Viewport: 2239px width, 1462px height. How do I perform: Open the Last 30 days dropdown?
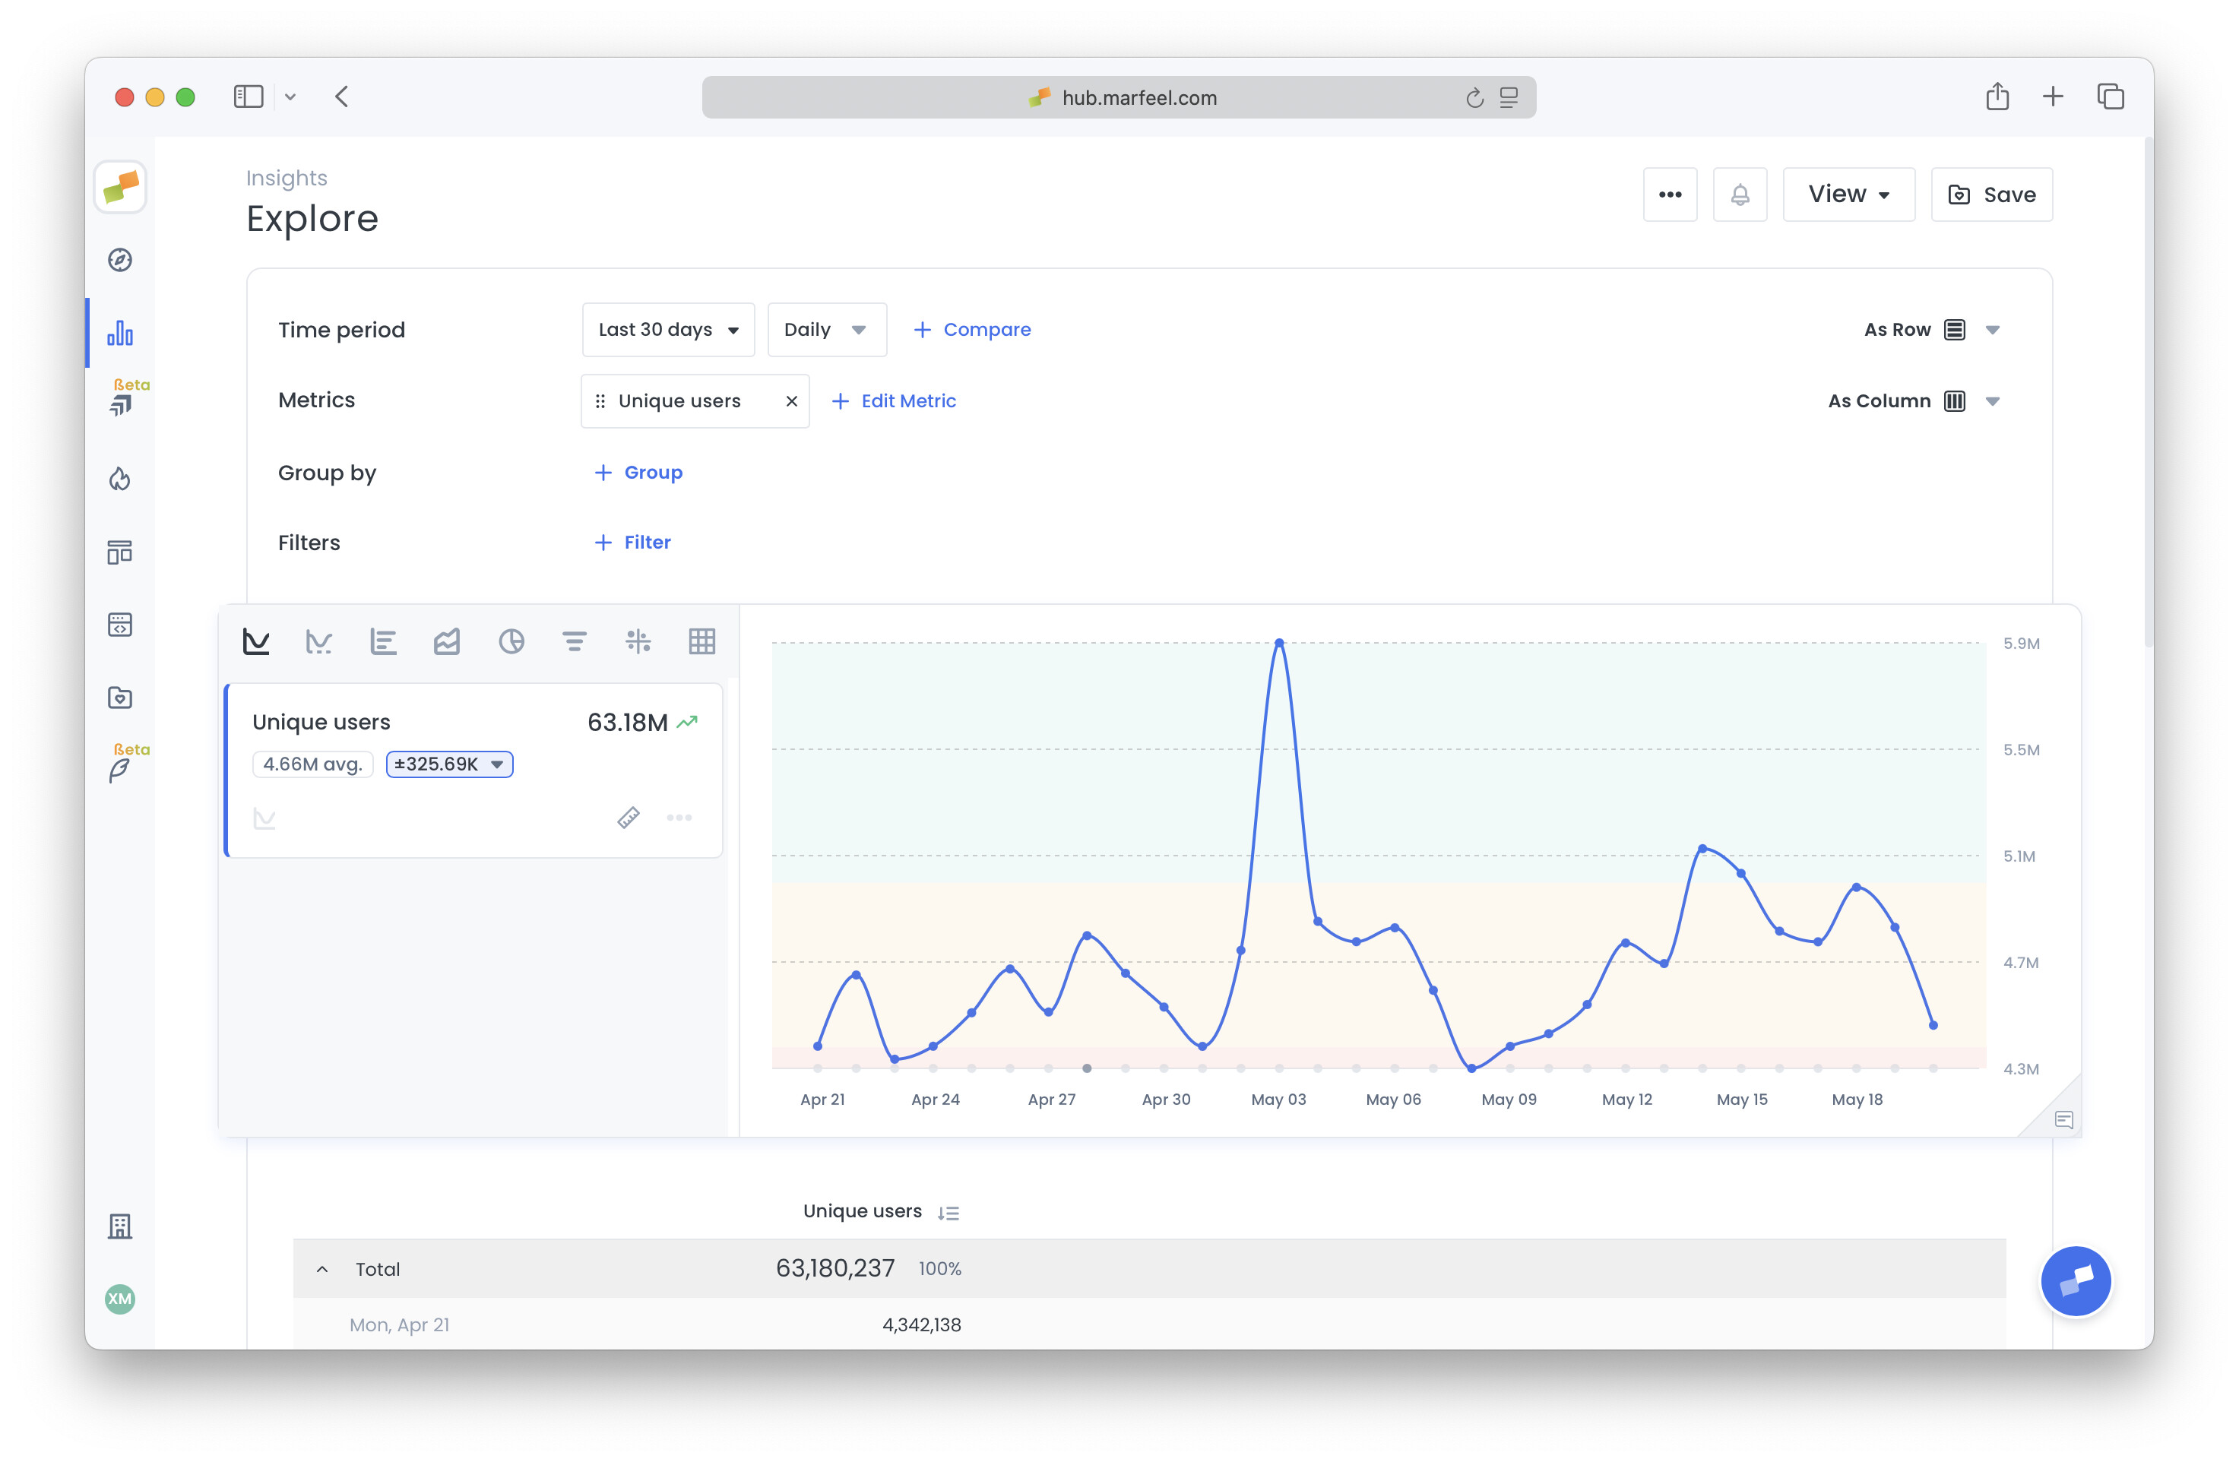pos(668,329)
